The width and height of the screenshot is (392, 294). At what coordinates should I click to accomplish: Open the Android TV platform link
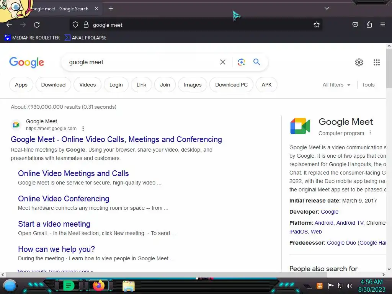coord(350,223)
